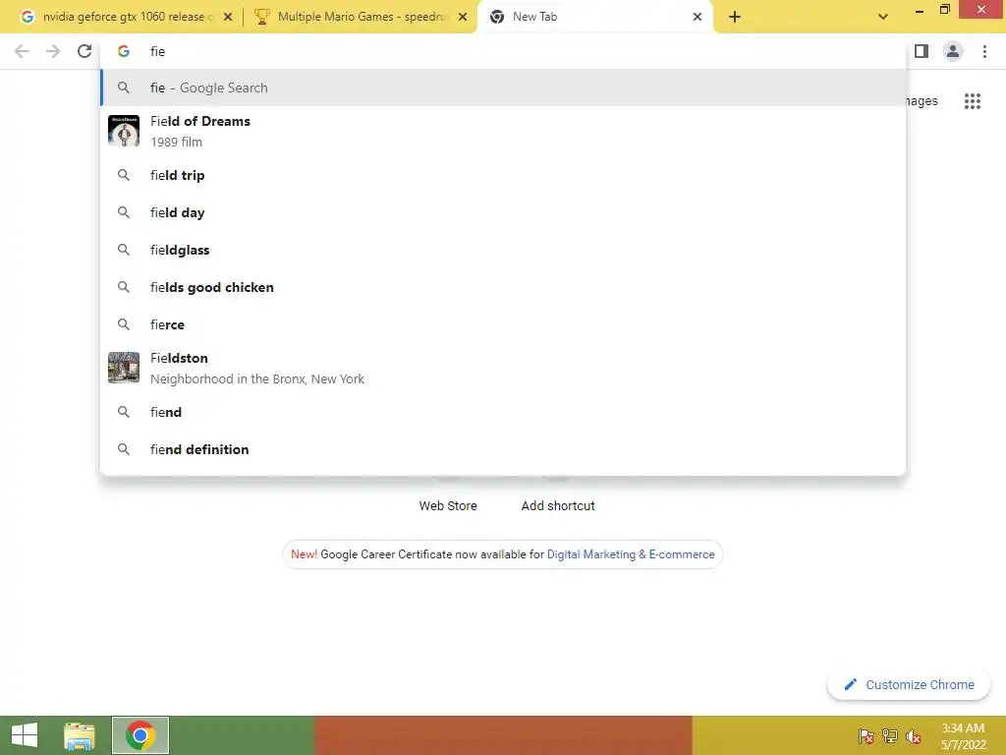Open File Explorer from the taskbar

click(x=80, y=735)
